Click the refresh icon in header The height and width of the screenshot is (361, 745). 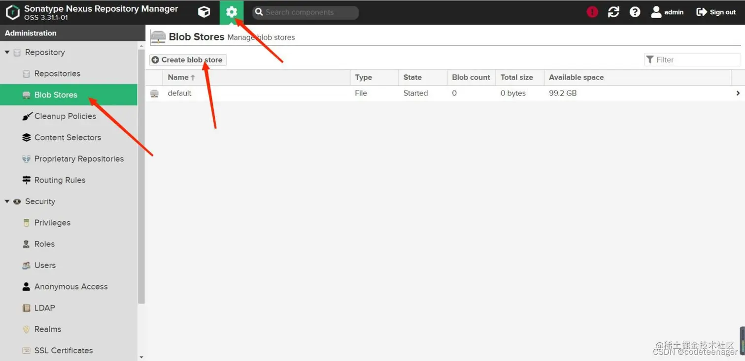coord(613,12)
